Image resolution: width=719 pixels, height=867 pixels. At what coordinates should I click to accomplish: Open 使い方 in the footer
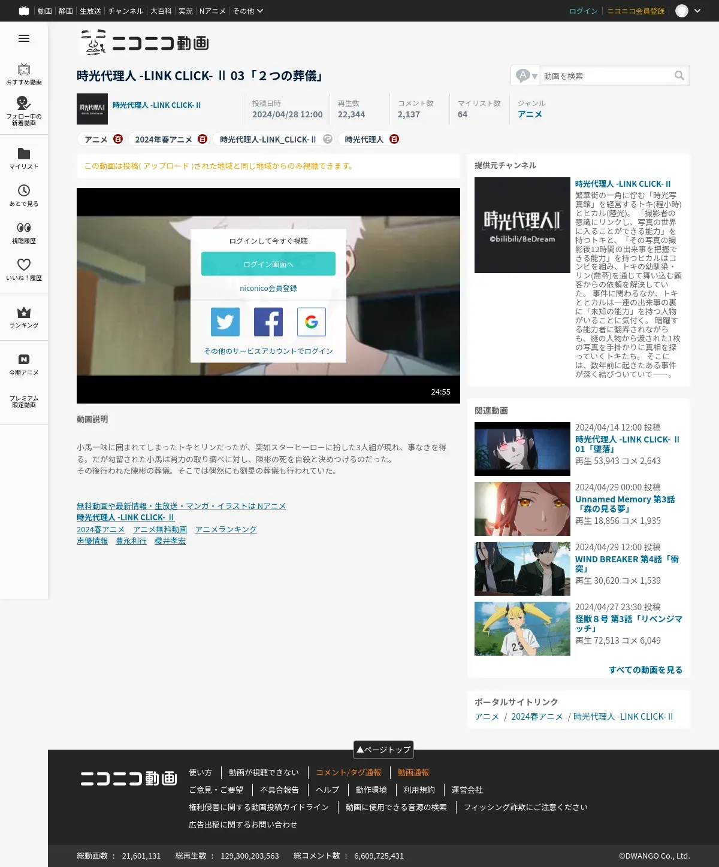pyautogui.click(x=200, y=772)
